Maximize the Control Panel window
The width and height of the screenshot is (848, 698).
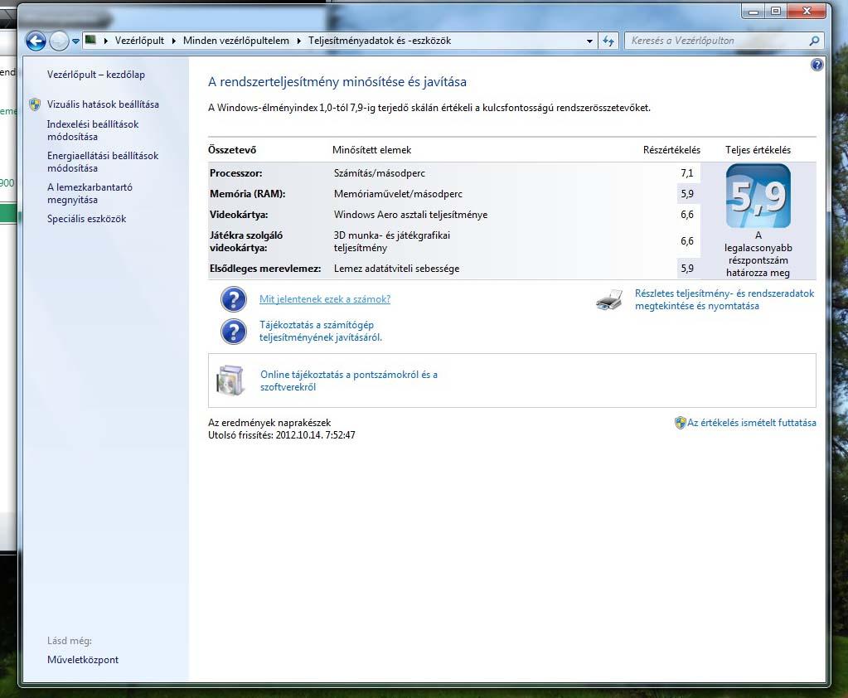pos(776,11)
